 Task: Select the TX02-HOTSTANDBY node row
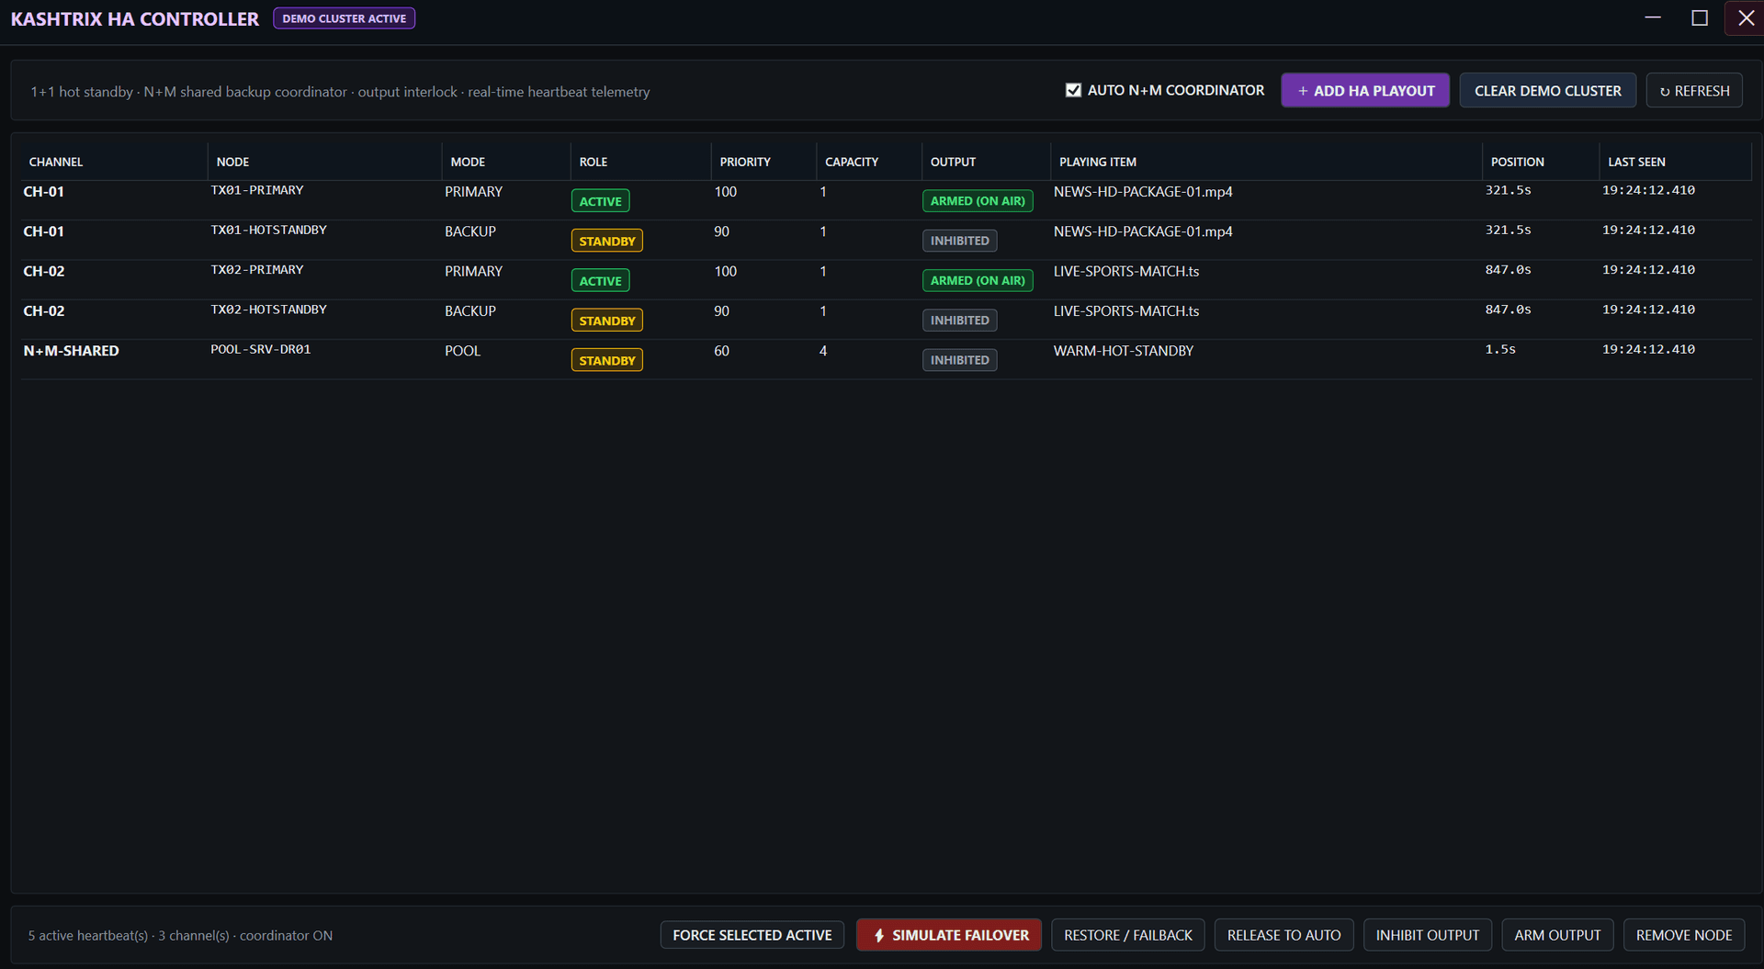887,319
